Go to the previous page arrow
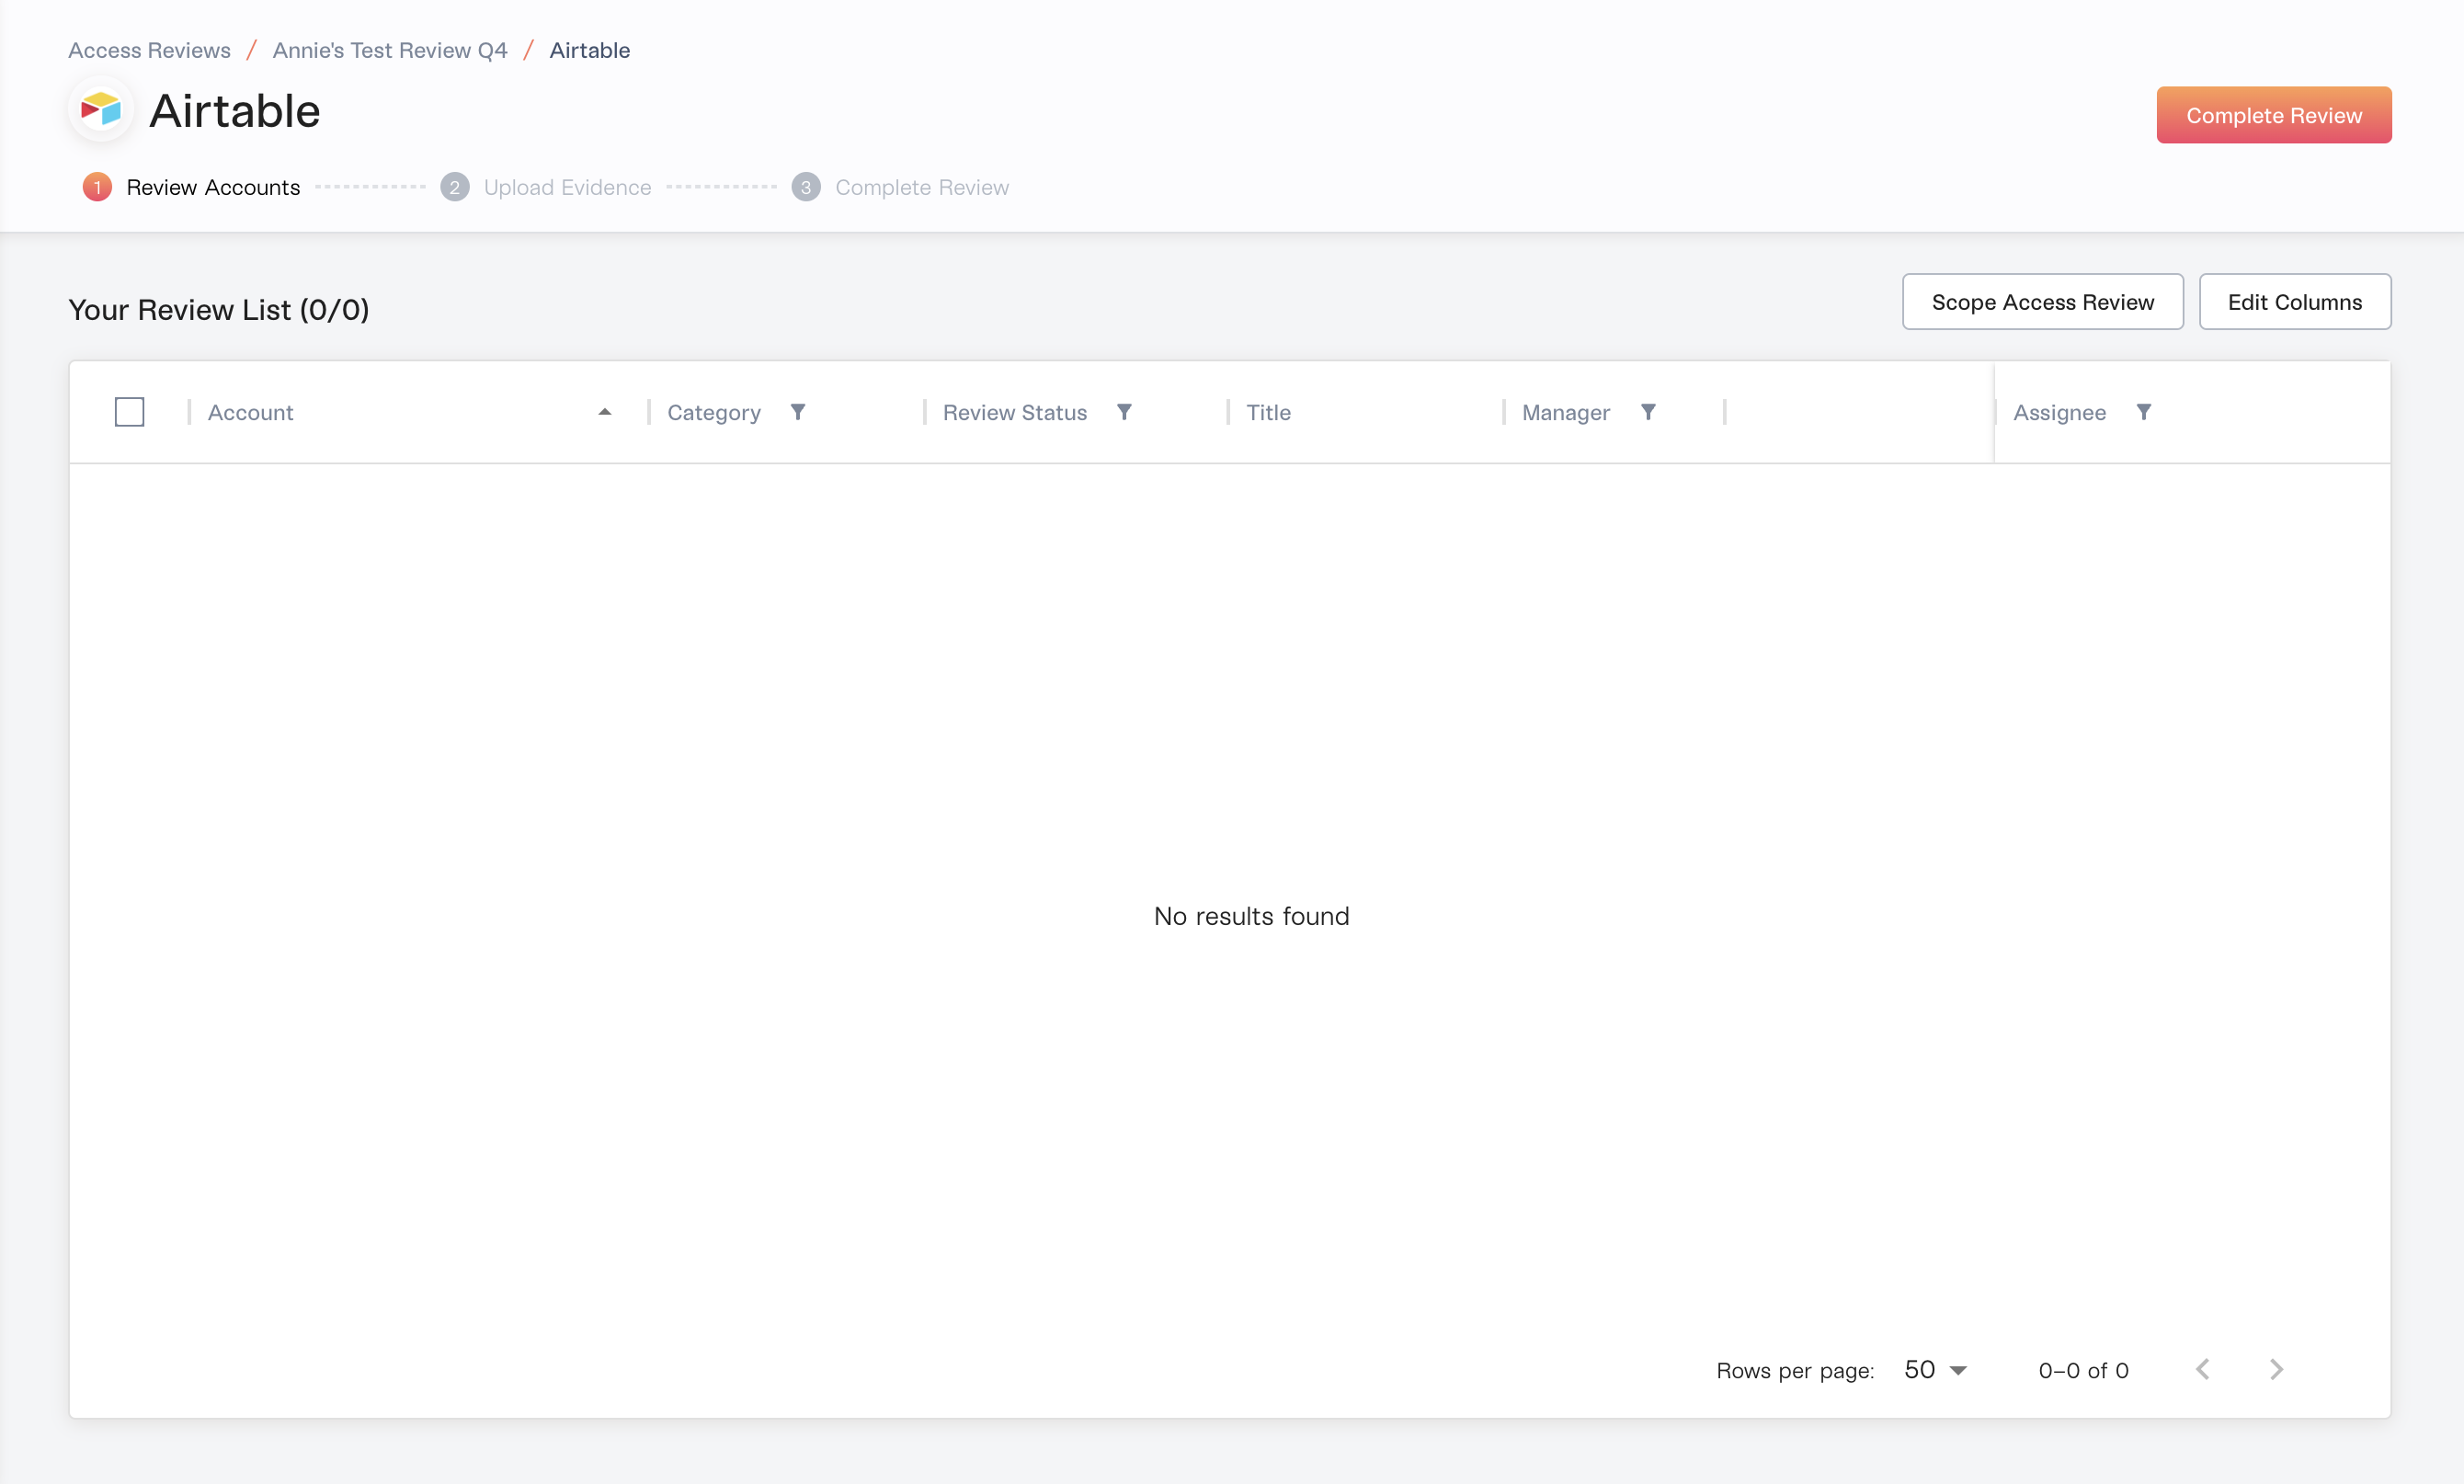 pyautogui.click(x=2202, y=1369)
